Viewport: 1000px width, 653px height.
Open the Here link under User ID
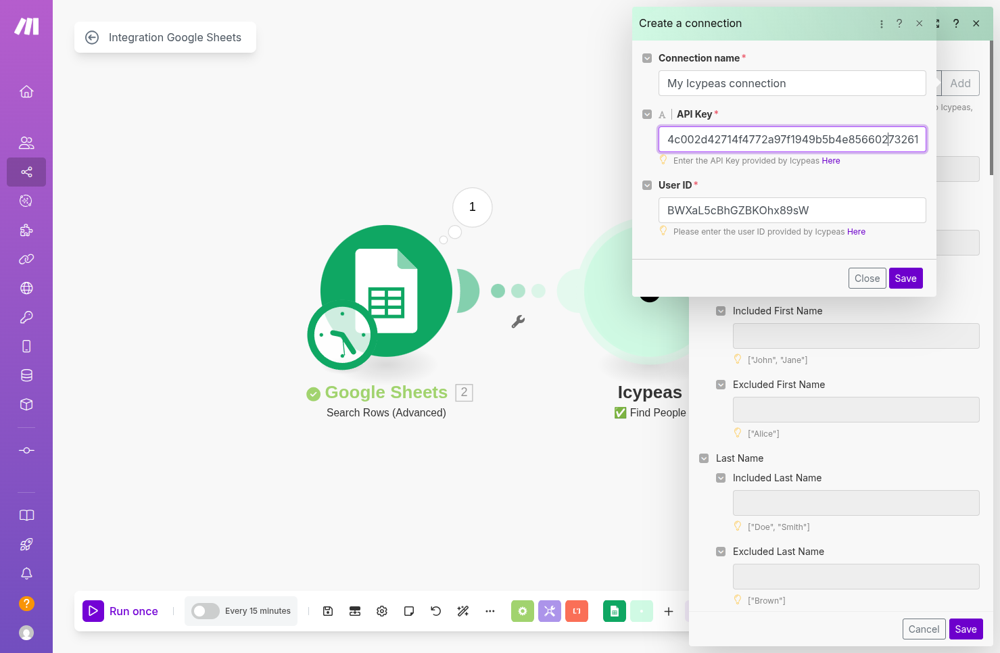856,232
